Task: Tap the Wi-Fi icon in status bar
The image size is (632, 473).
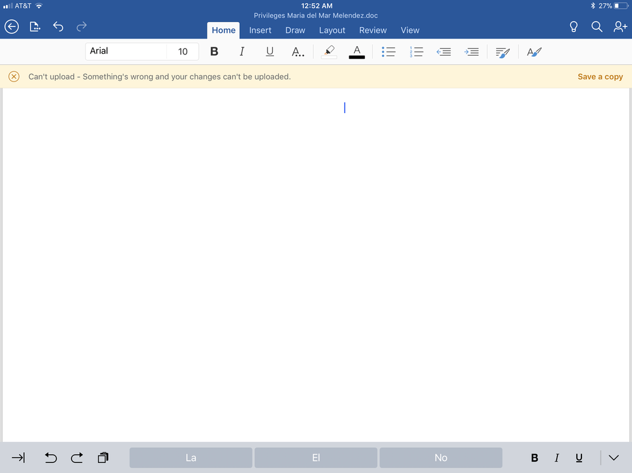Action: click(x=39, y=6)
